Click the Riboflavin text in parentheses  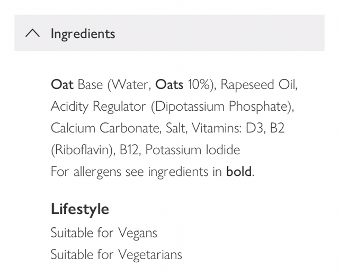[82, 150]
